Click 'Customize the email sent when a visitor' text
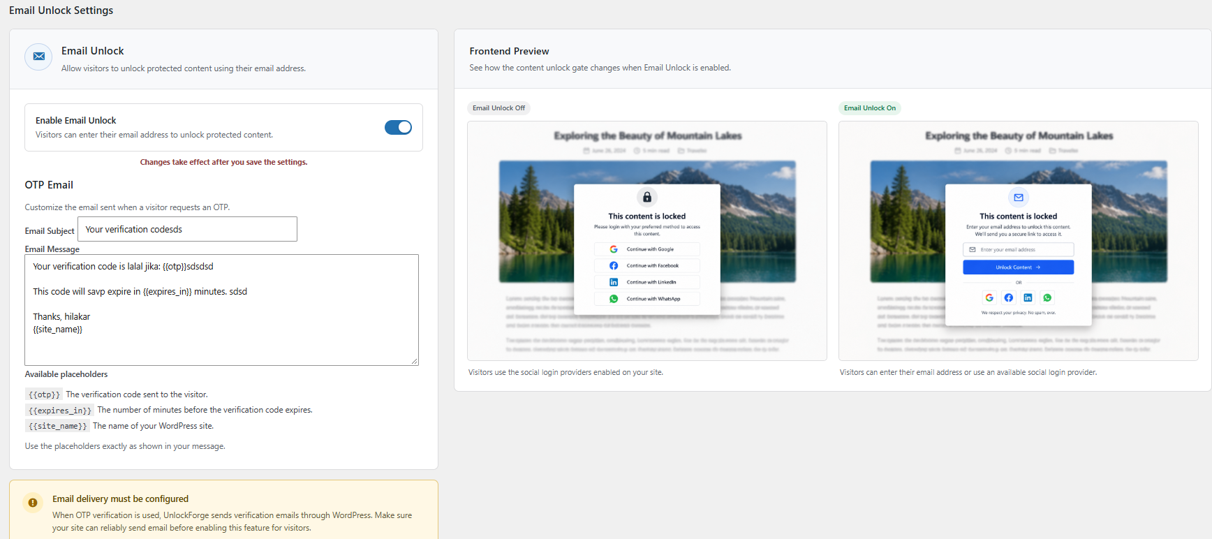The height and width of the screenshot is (539, 1212). click(127, 207)
